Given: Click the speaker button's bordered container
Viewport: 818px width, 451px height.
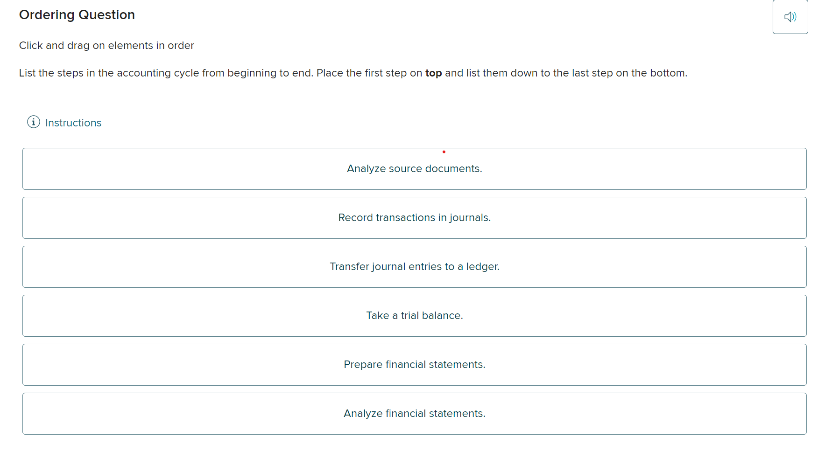Looking at the screenshot, I should tap(790, 17).
